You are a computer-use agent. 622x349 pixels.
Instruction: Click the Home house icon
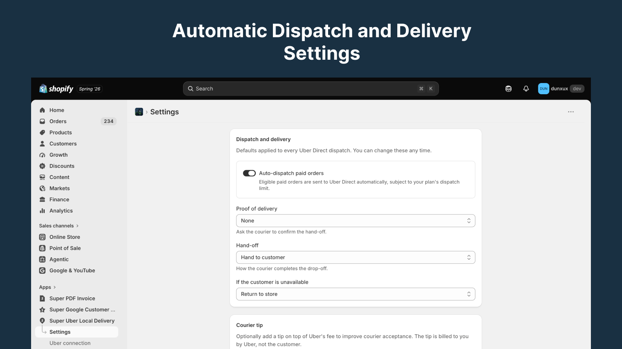click(x=42, y=110)
